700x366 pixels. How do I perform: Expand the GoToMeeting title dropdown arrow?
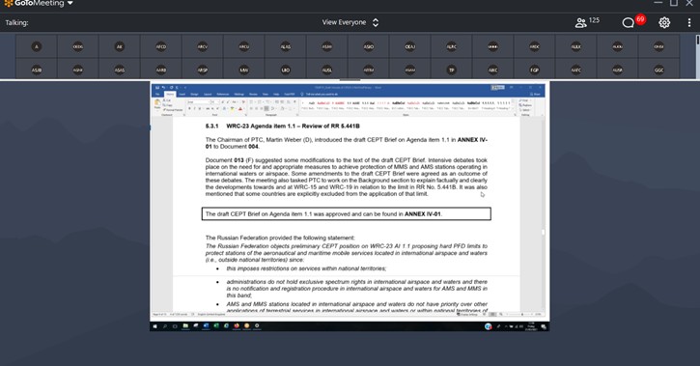pyautogui.click(x=70, y=4)
